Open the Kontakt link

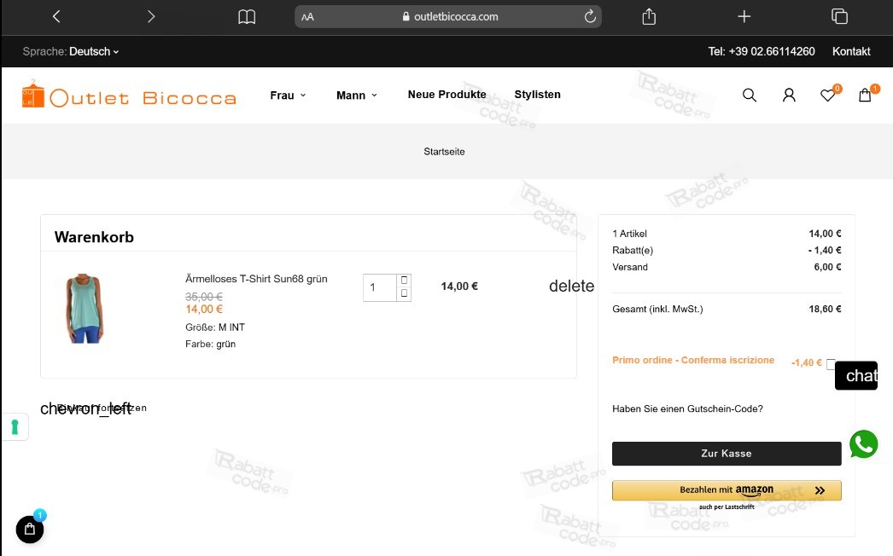tap(851, 51)
